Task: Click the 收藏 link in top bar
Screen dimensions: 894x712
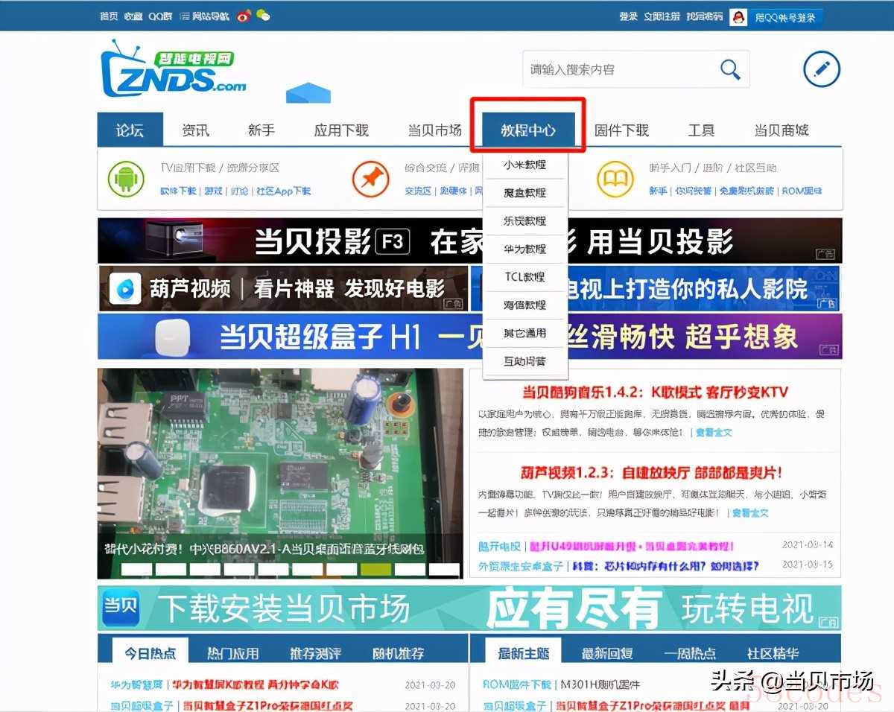Action: (133, 16)
